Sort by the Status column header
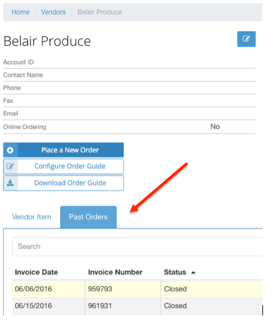 point(175,272)
